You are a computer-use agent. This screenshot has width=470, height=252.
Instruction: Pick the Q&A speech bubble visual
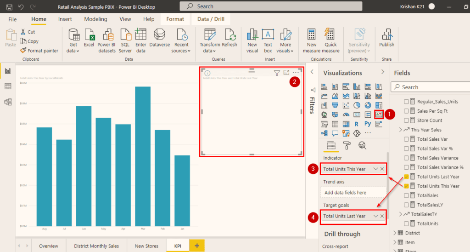point(335,133)
